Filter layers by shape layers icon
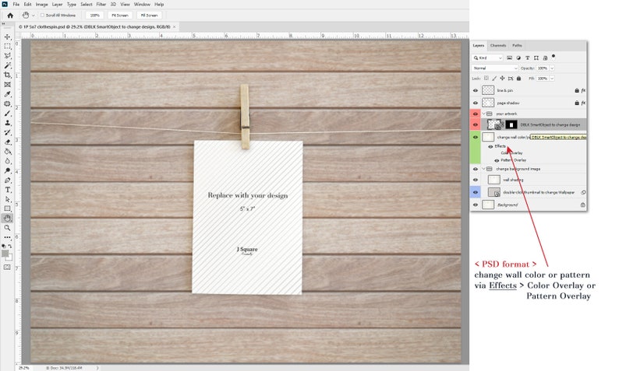 pos(536,58)
